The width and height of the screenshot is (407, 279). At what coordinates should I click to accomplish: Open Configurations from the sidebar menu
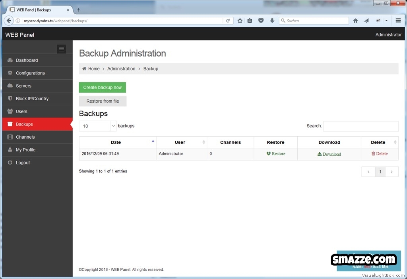click(37, 73)
